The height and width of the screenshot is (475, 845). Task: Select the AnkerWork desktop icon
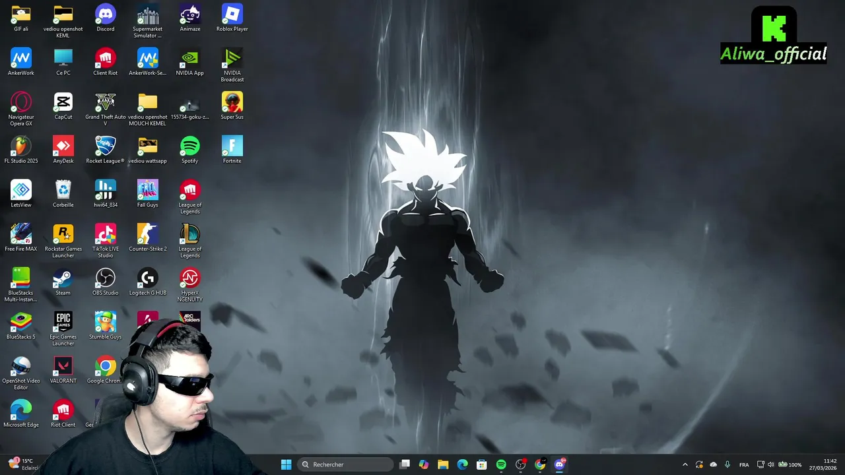coord(21,62)
